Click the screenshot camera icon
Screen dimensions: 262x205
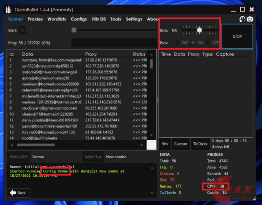click(250, 19)
